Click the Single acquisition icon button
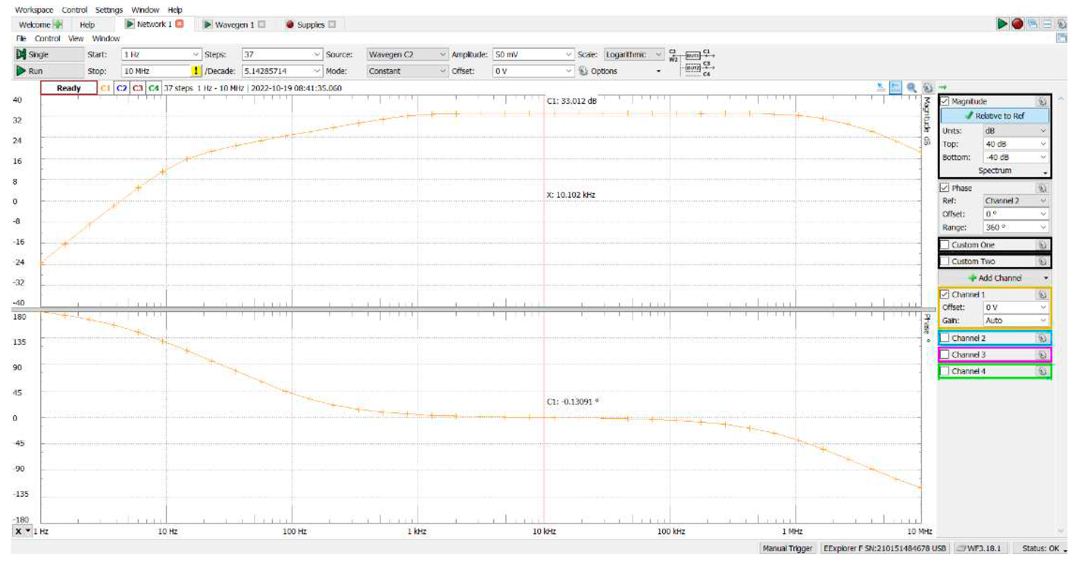Image resolution: width=1074 pixels, height=562 pixels. (x=21, y=54)
